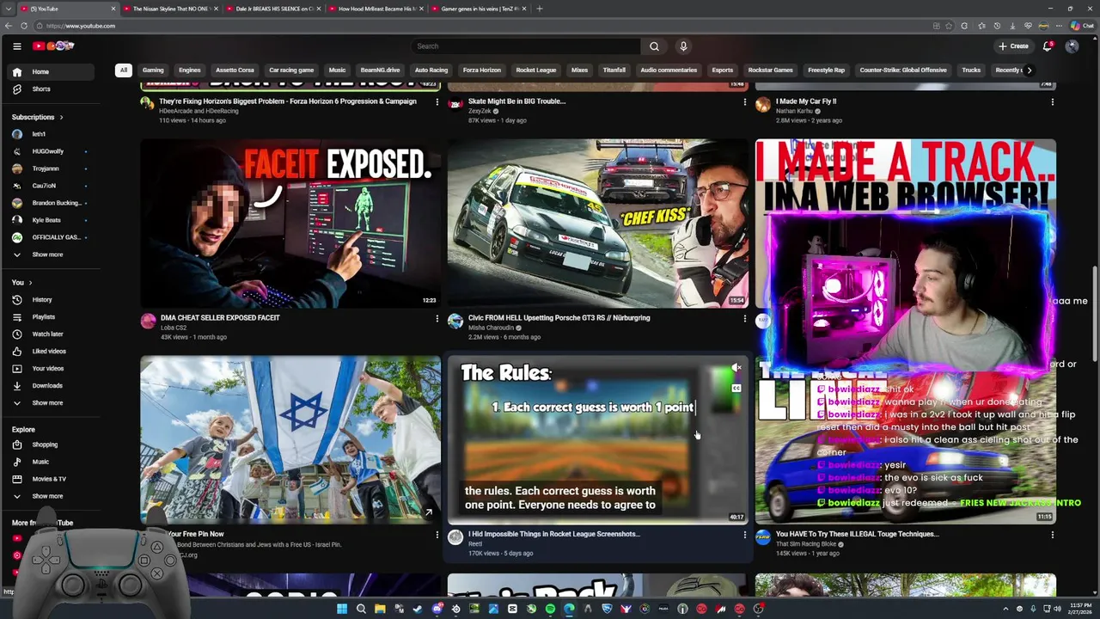Image resolution: width=1100 pixels, height=619 pixels.
Task: Open File Explorer from the taskbar
Action: point(380,609)
